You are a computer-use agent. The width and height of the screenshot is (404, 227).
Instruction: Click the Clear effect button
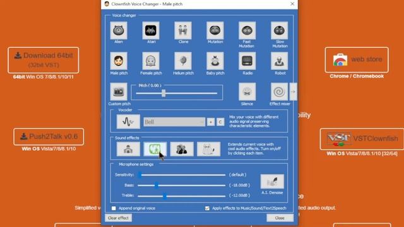(118, 218)
